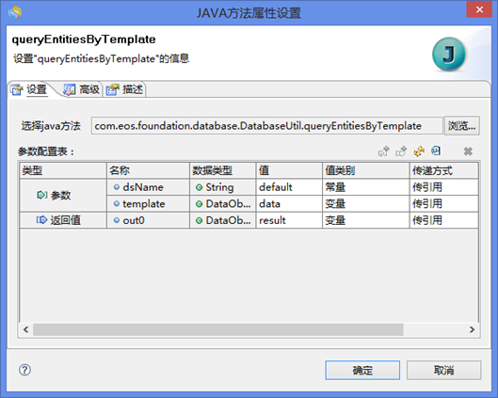Click the add return value icon
498x398 pixels.
[401, 151]
